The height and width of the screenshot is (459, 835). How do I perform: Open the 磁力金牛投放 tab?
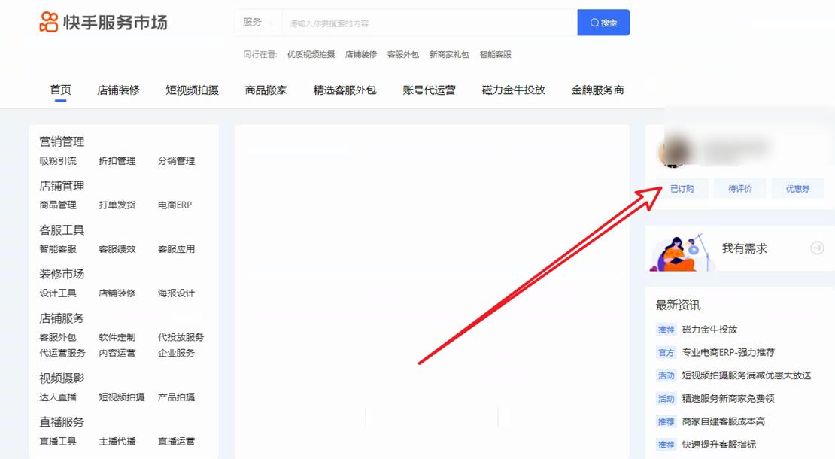click(x=512, y=89)
